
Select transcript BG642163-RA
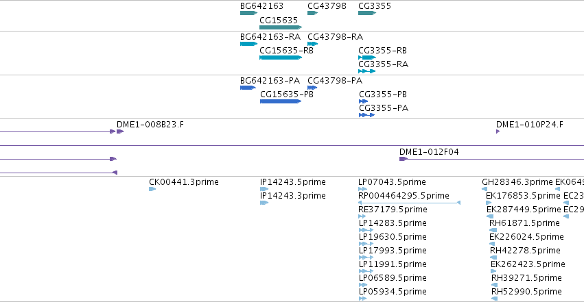[x=249, y=44]
